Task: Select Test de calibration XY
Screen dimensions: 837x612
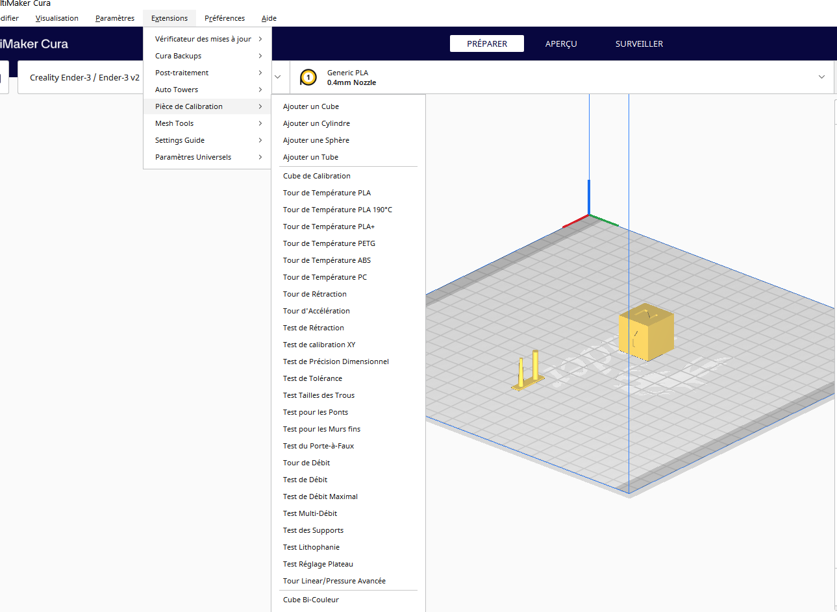Action: pos(348,345)
